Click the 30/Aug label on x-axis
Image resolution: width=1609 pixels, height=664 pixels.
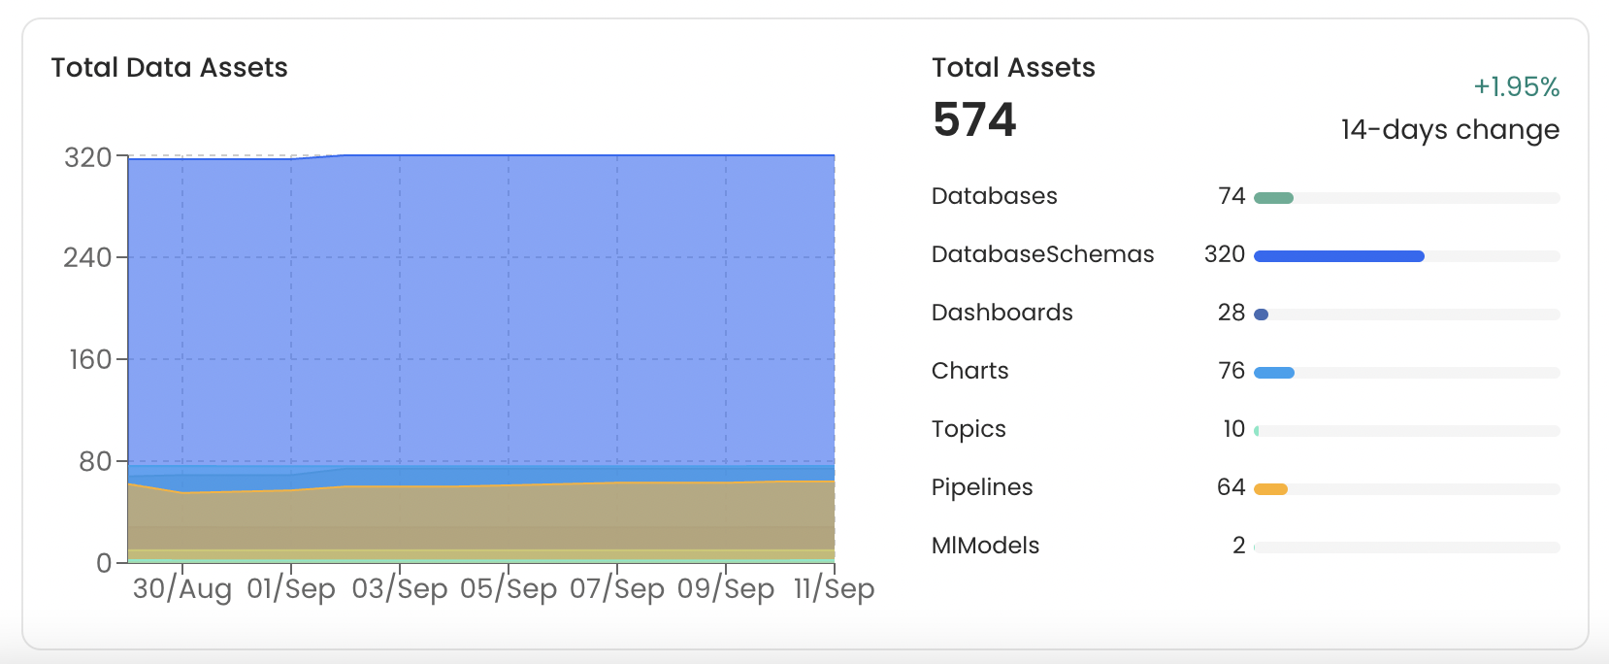[182, 589]
